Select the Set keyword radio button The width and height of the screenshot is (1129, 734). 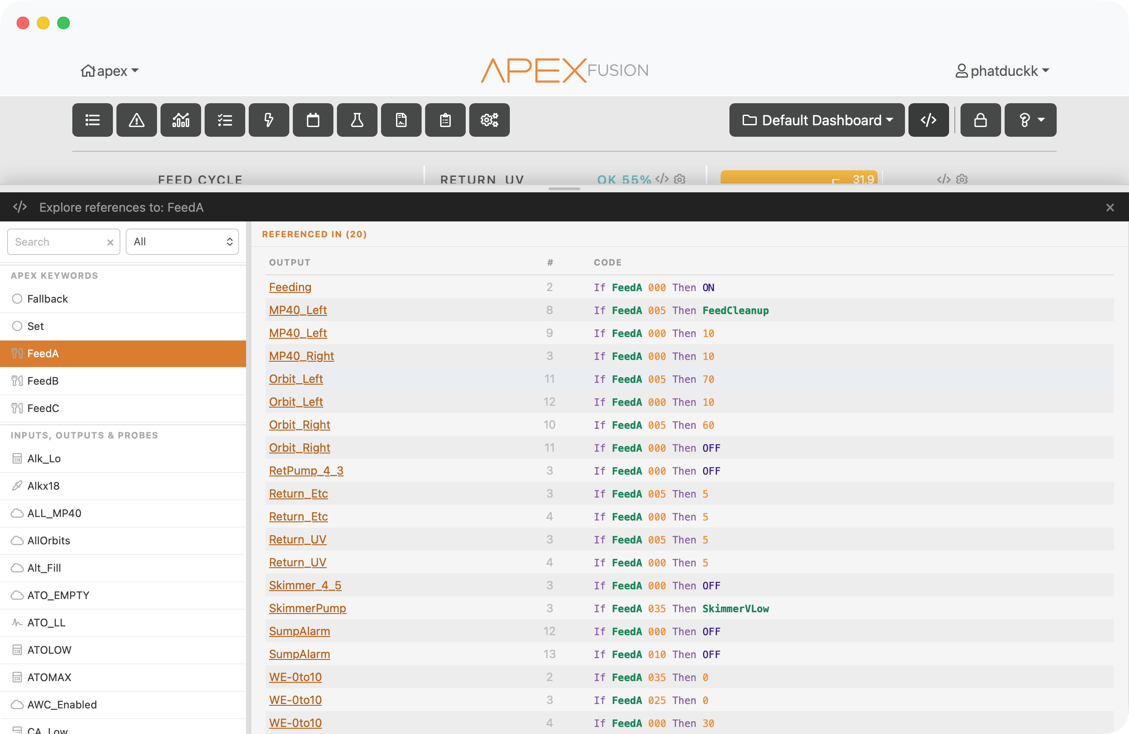(x=18, y=326)
